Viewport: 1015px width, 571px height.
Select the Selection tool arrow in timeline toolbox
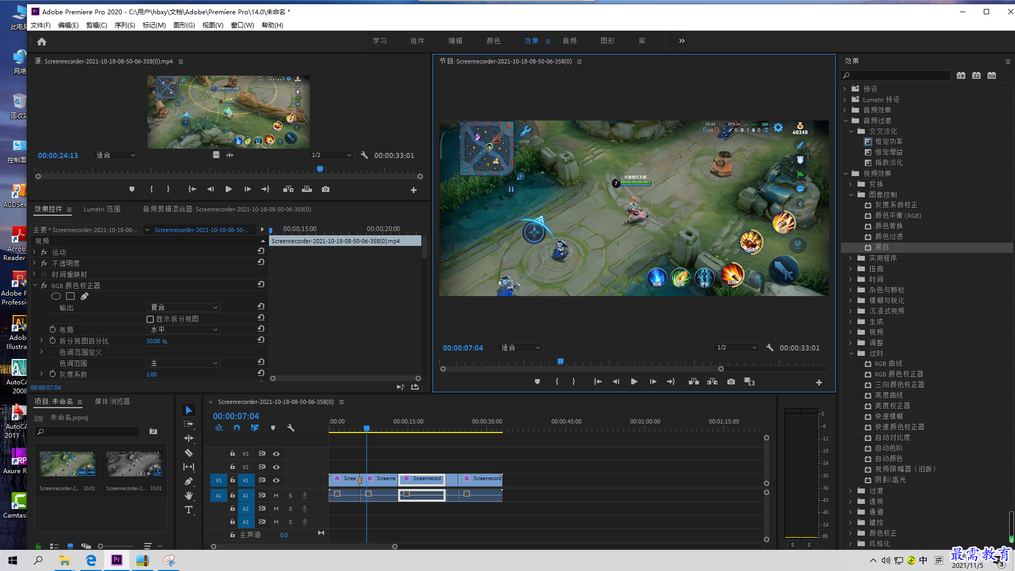coord(189,410)
